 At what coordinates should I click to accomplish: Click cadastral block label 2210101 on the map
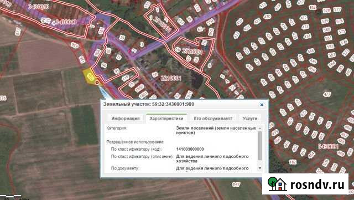point(171,79)
